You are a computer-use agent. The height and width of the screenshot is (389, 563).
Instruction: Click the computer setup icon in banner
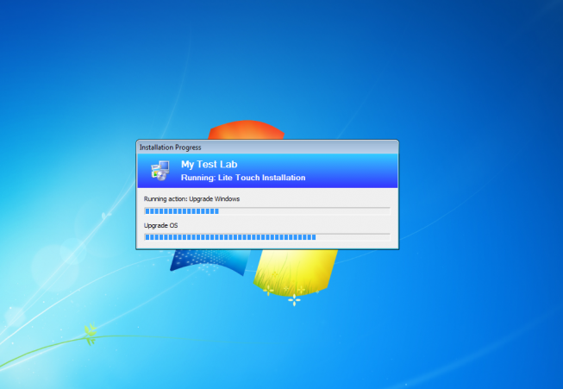[x=160, y=170]
